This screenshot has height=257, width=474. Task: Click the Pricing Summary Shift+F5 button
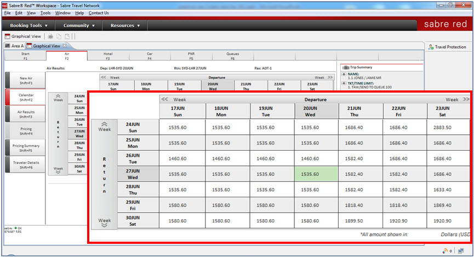coord(25,148)
